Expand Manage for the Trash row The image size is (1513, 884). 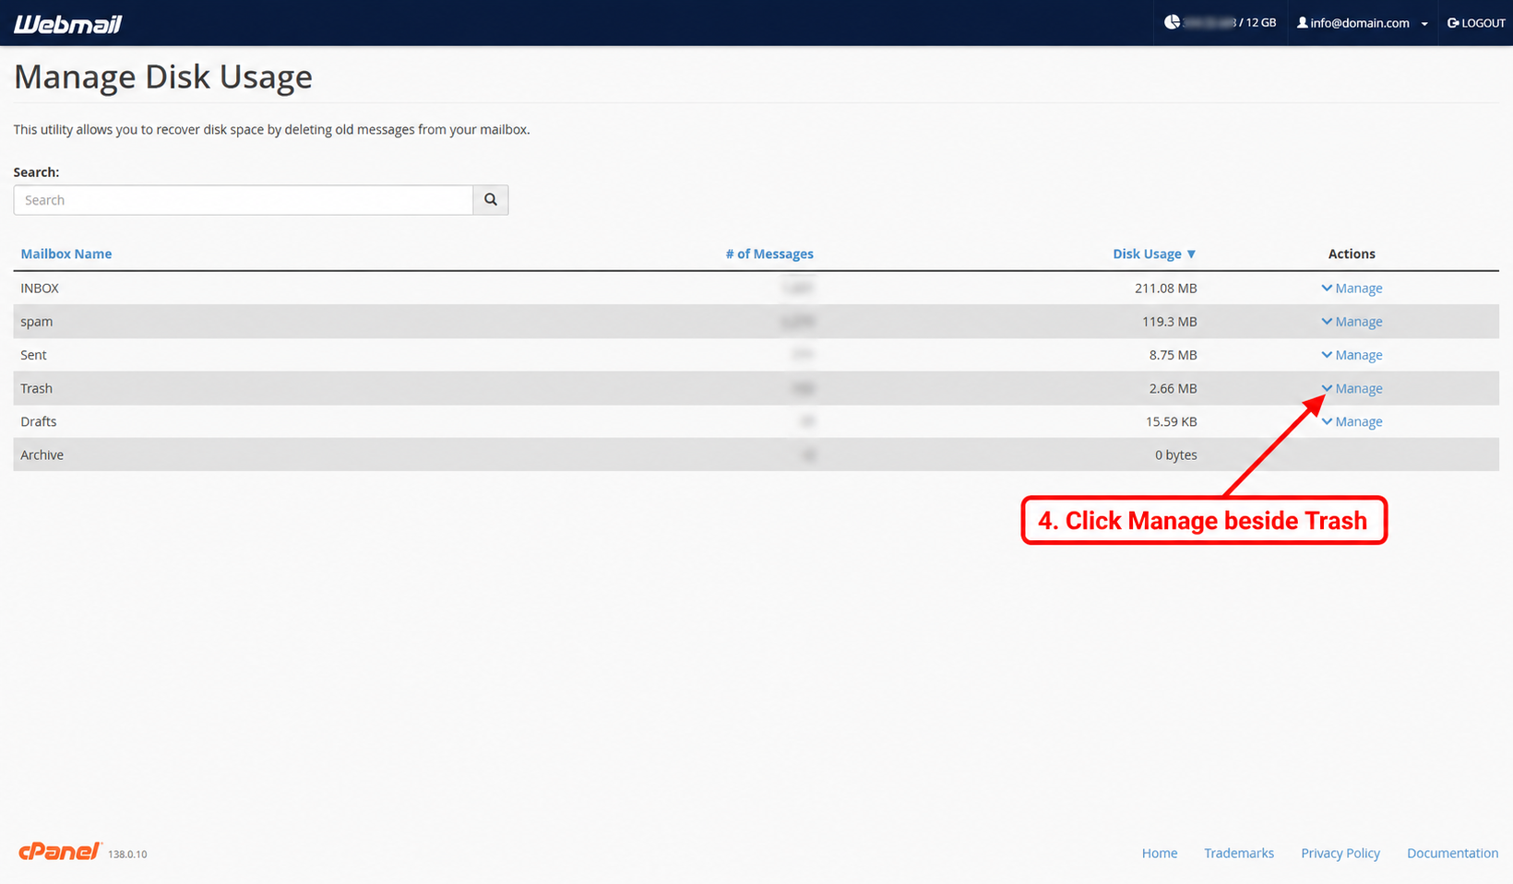(1352, 388)
